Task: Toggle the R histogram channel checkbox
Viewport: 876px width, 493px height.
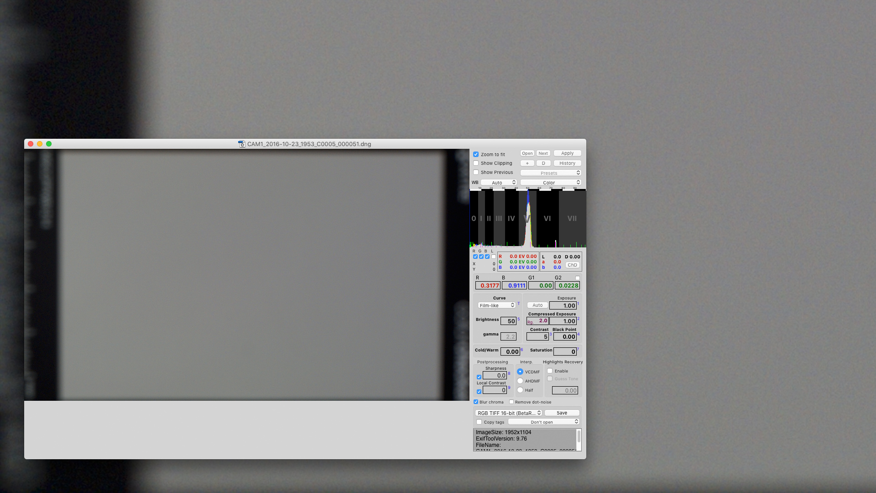Action: pos(475,257)
